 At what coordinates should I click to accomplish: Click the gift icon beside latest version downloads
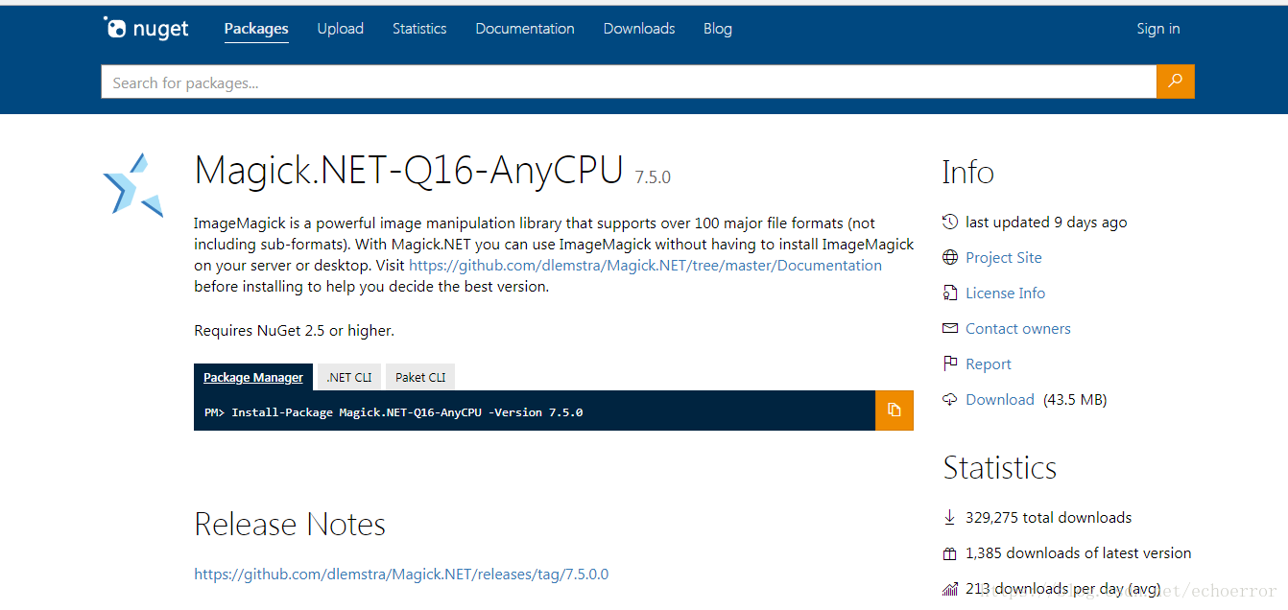pyautogui.click(x=950, y=553)
